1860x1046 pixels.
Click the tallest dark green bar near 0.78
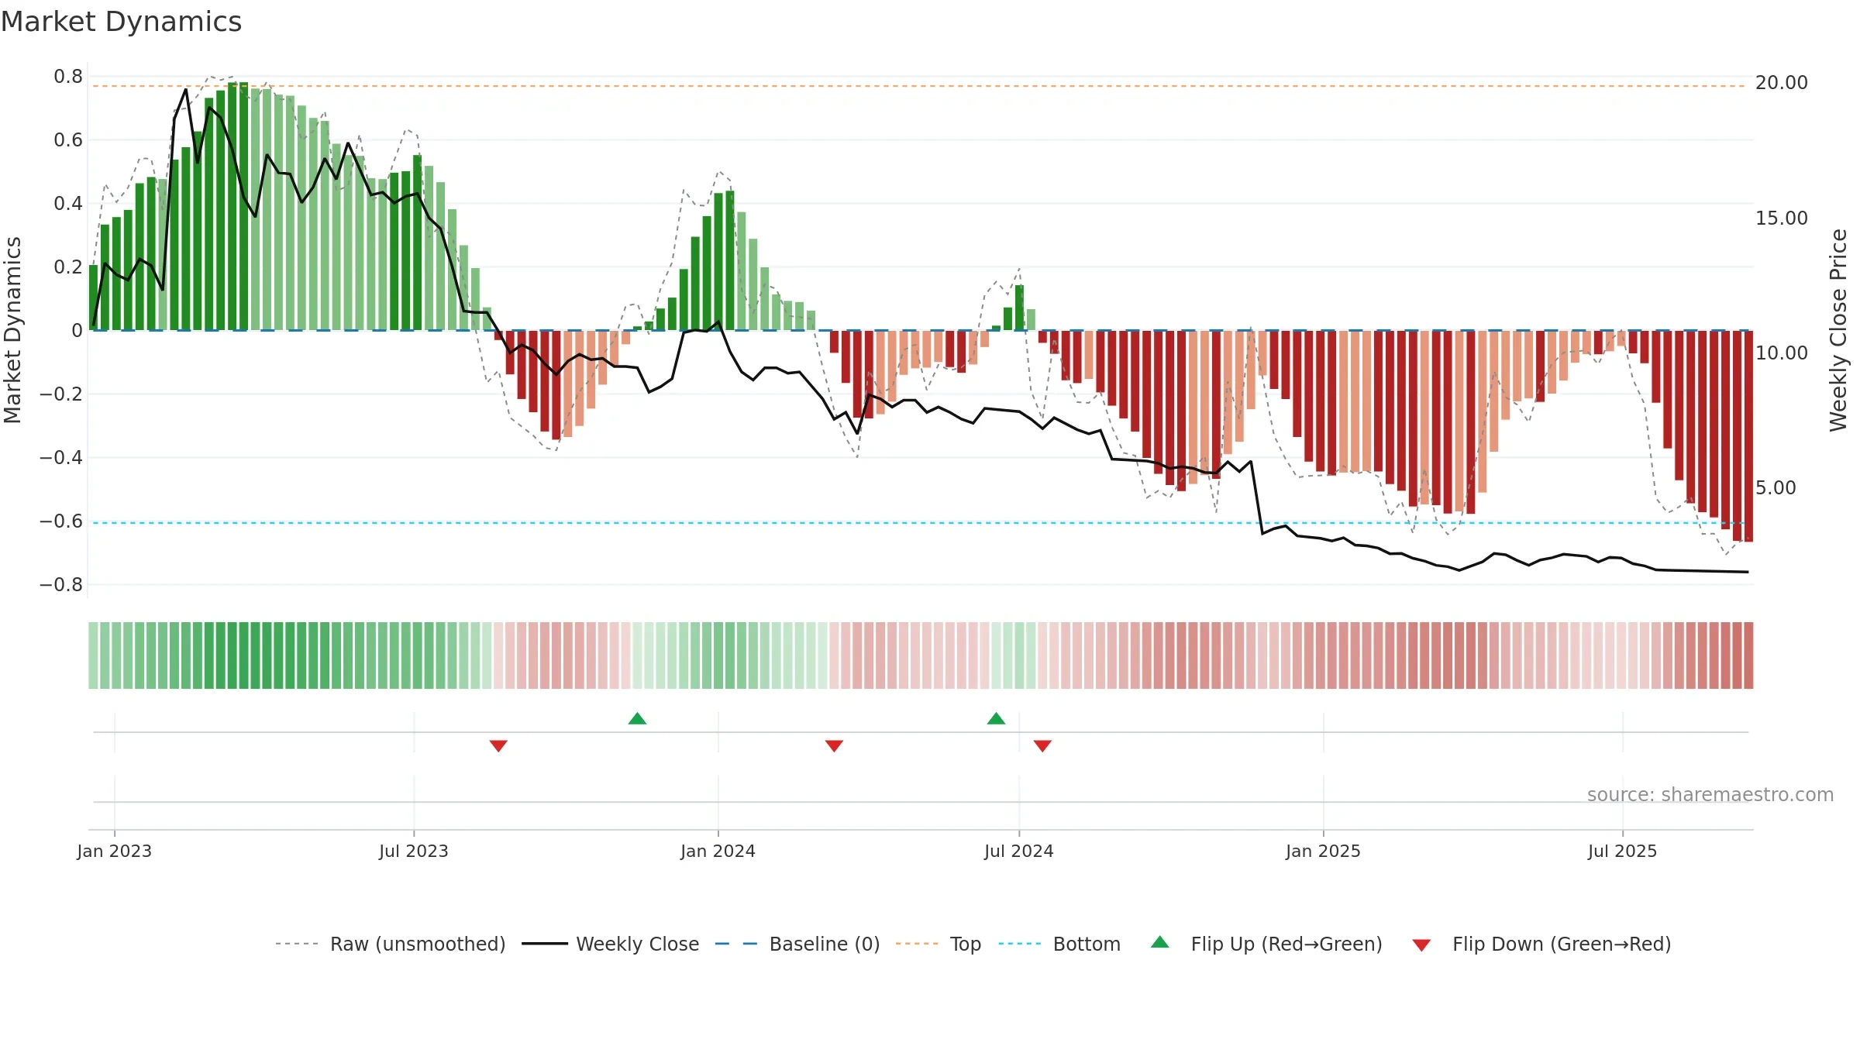pyautogui.click(x=243, y=206)
